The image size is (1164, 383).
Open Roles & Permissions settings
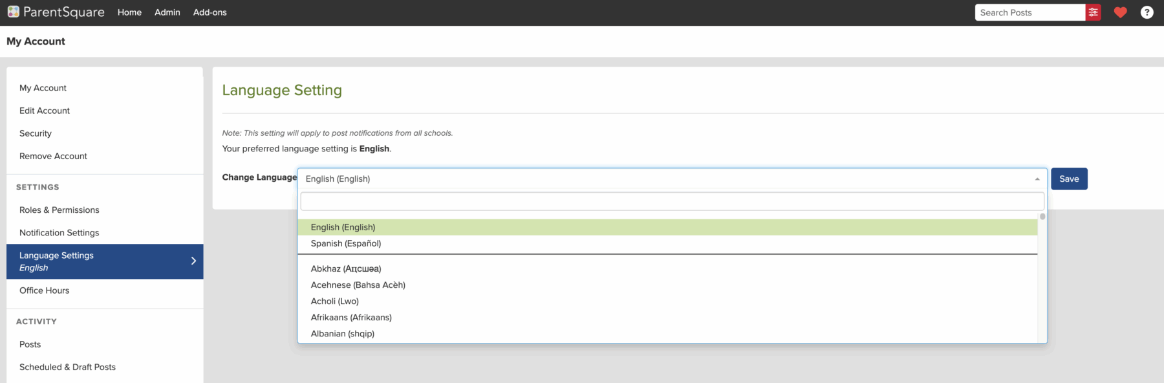click(x=59, y=210)
